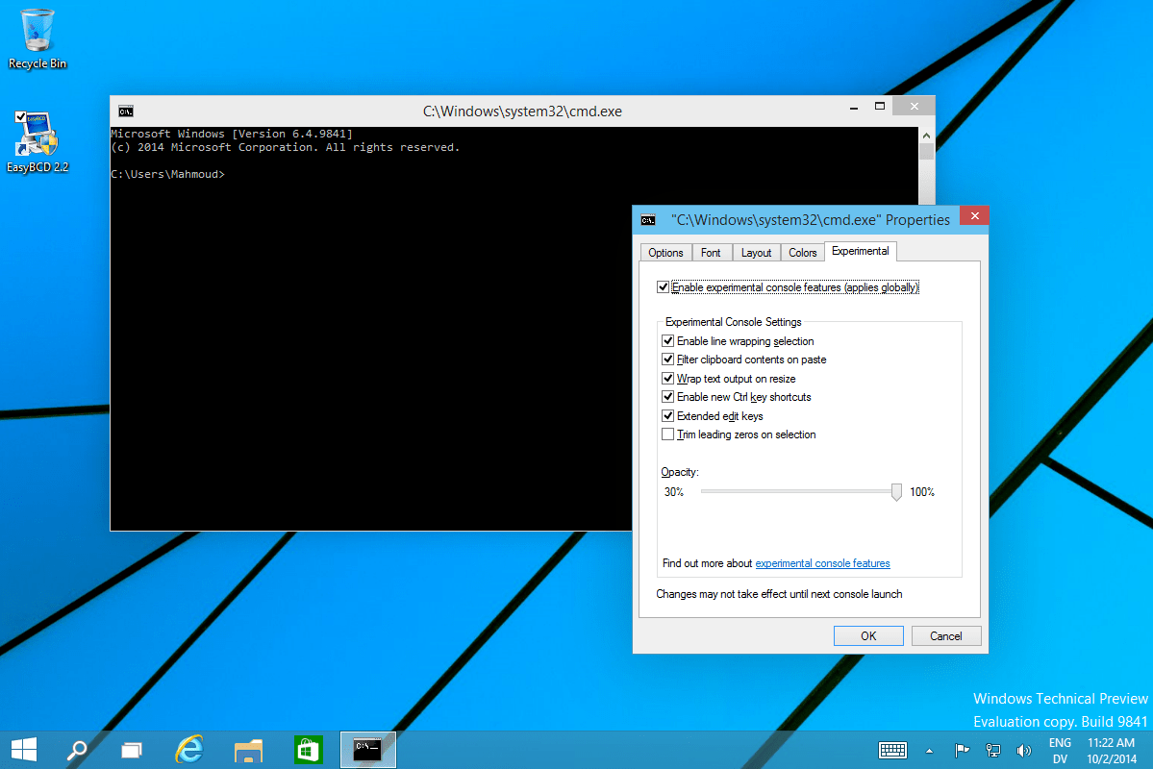Open Task View on the taskbar
Screen dimensions: 1153x769
(132, 750)
